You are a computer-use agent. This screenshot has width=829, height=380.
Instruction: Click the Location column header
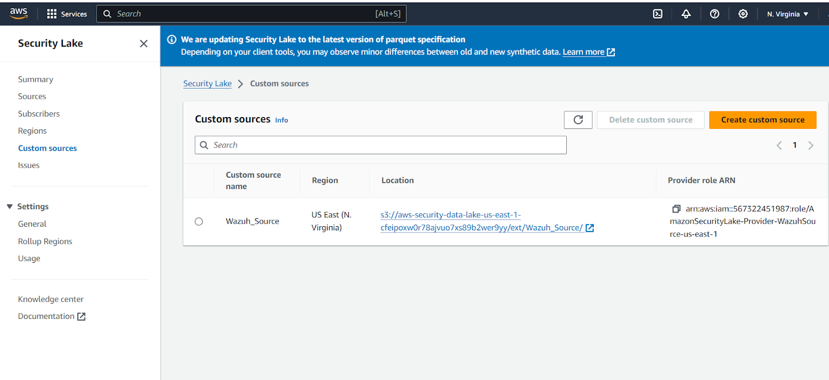(397, 180)
